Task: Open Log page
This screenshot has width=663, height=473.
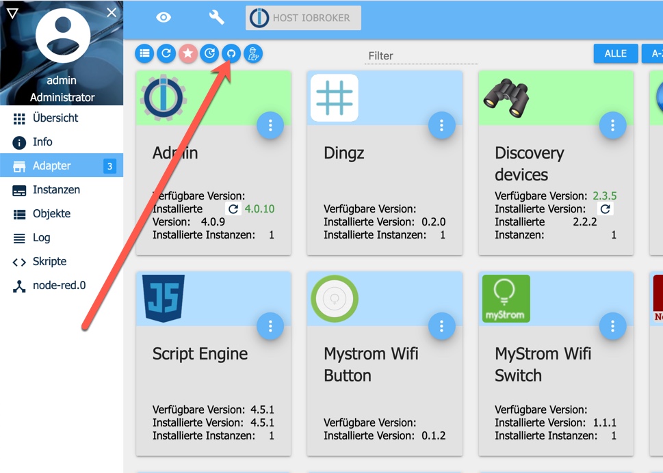Action: (x=62, y=237)
